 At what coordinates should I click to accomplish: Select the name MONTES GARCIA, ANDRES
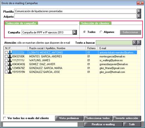(45, 56)
